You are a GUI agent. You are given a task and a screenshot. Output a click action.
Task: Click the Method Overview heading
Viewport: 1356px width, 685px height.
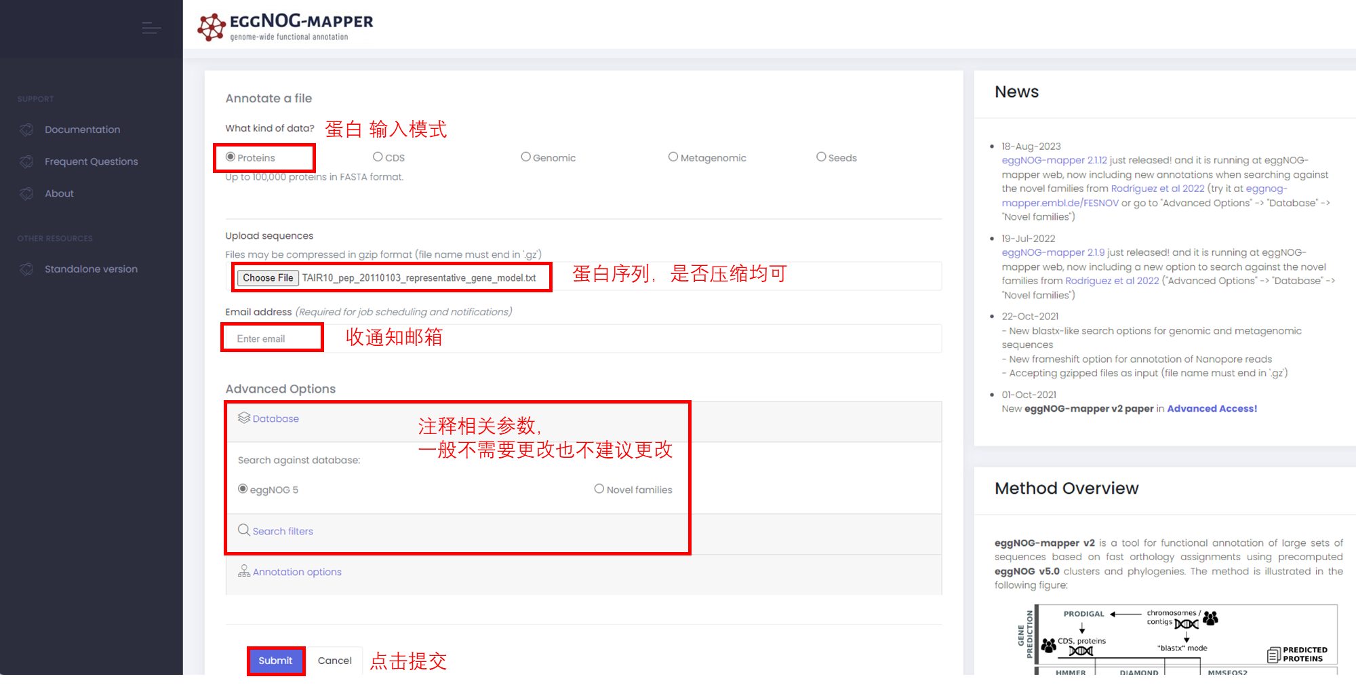click(1066, 488)
